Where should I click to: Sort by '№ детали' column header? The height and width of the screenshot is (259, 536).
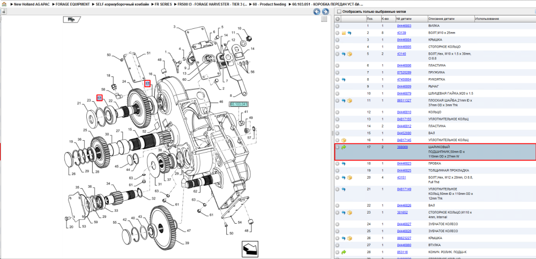pos(404,19)
